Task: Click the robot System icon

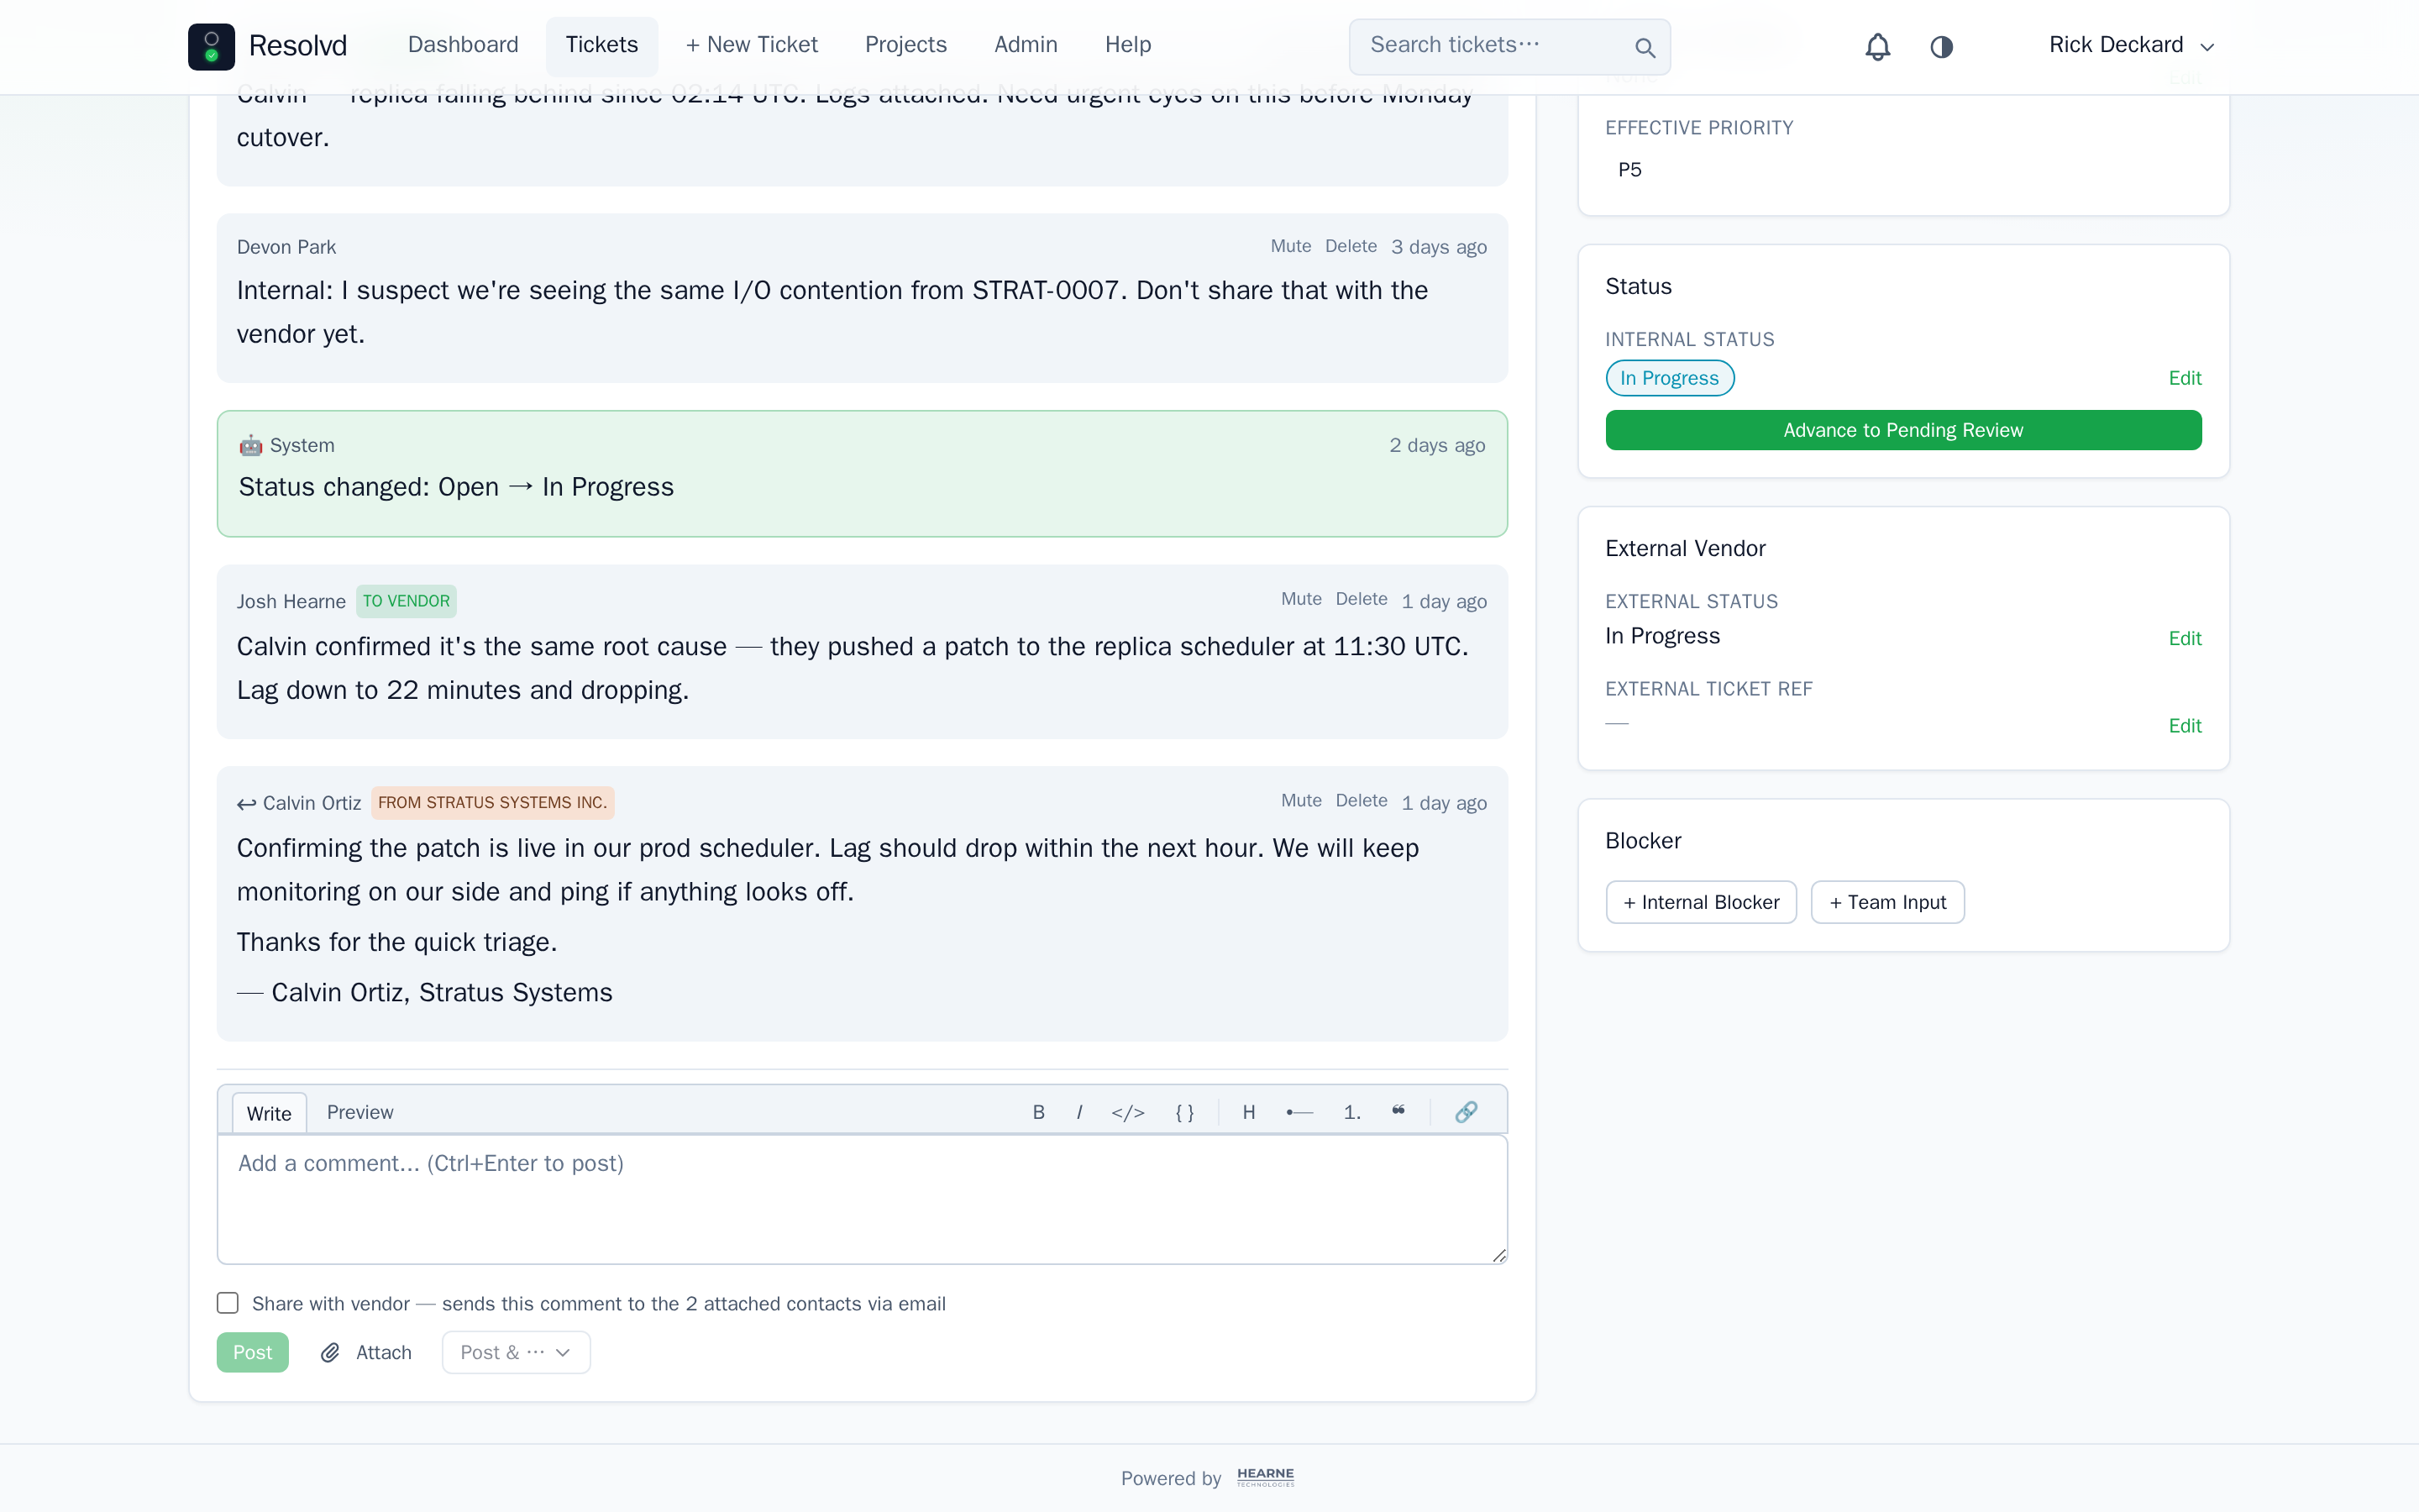Action: coord(250,445)
